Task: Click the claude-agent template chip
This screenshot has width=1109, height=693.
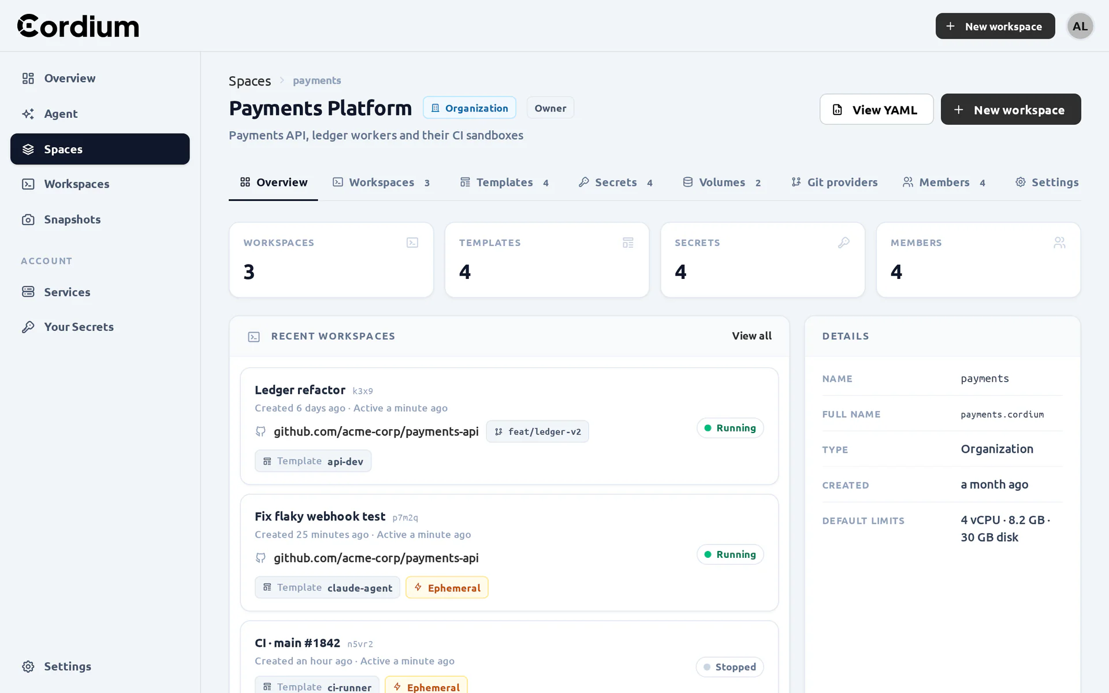Action: click(327, 587)
